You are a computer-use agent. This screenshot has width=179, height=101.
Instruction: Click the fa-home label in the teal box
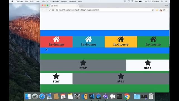click(89, 44)
